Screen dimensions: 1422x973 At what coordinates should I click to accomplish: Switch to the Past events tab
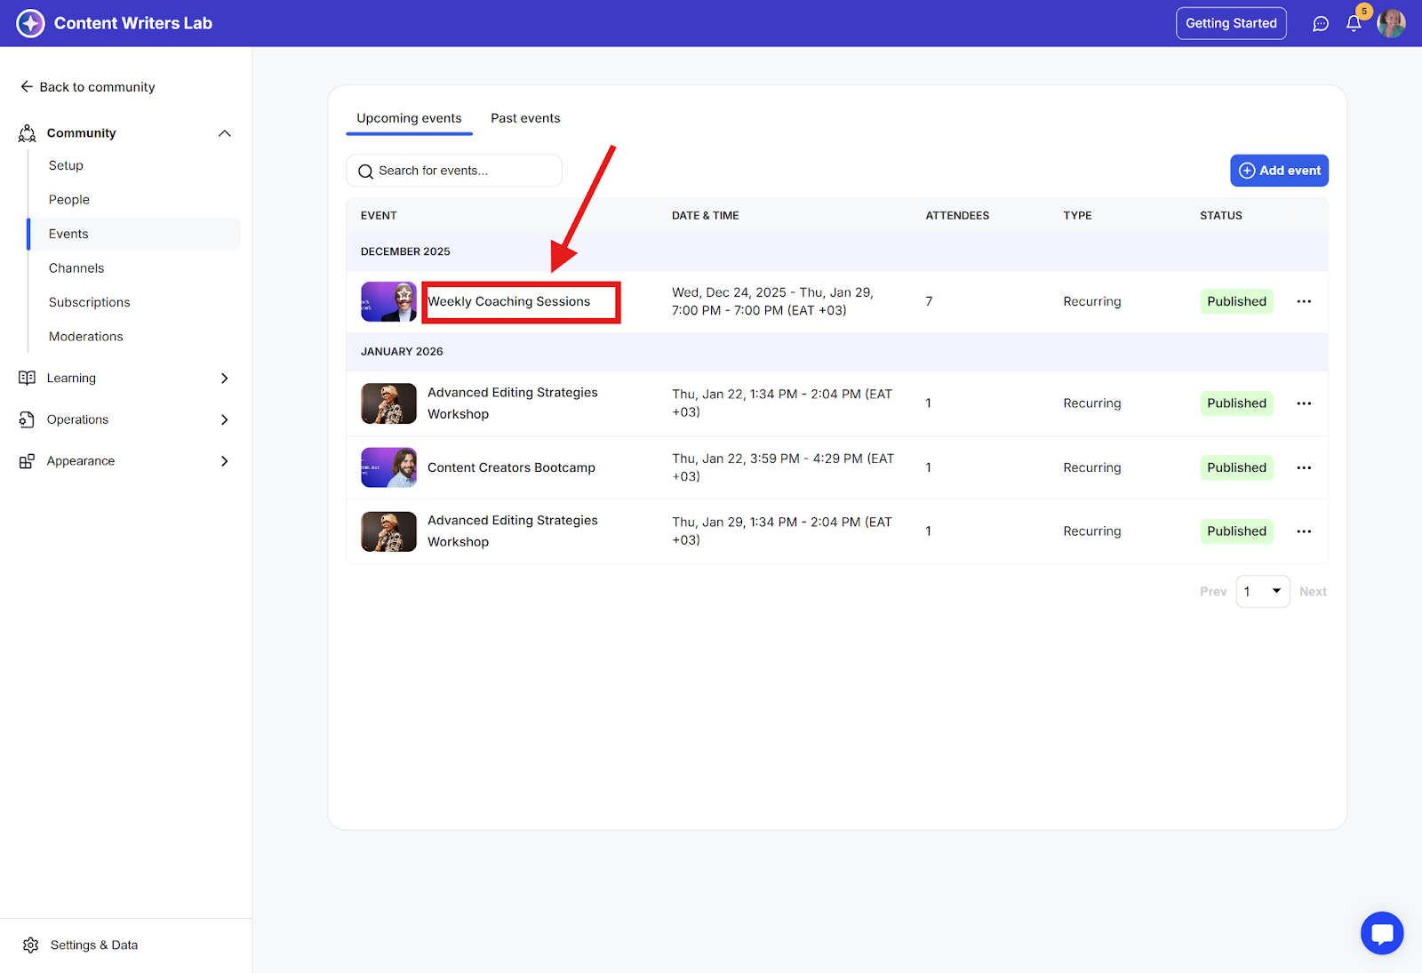pyautogui.click(x=525, y=118)
